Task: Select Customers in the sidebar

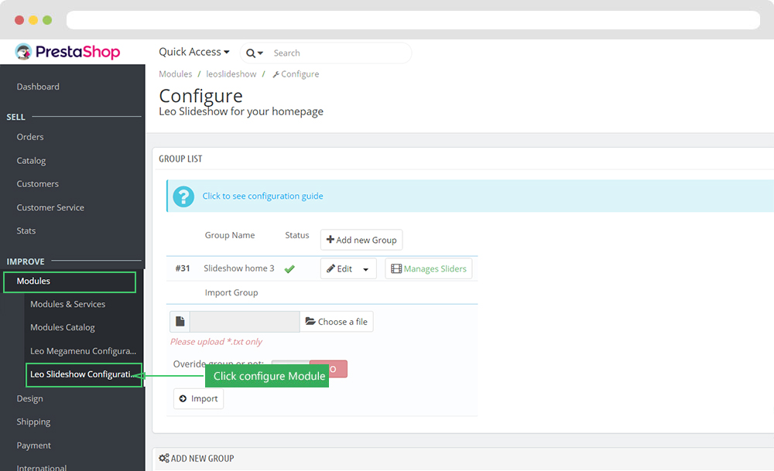Action: tap(37, 184)
